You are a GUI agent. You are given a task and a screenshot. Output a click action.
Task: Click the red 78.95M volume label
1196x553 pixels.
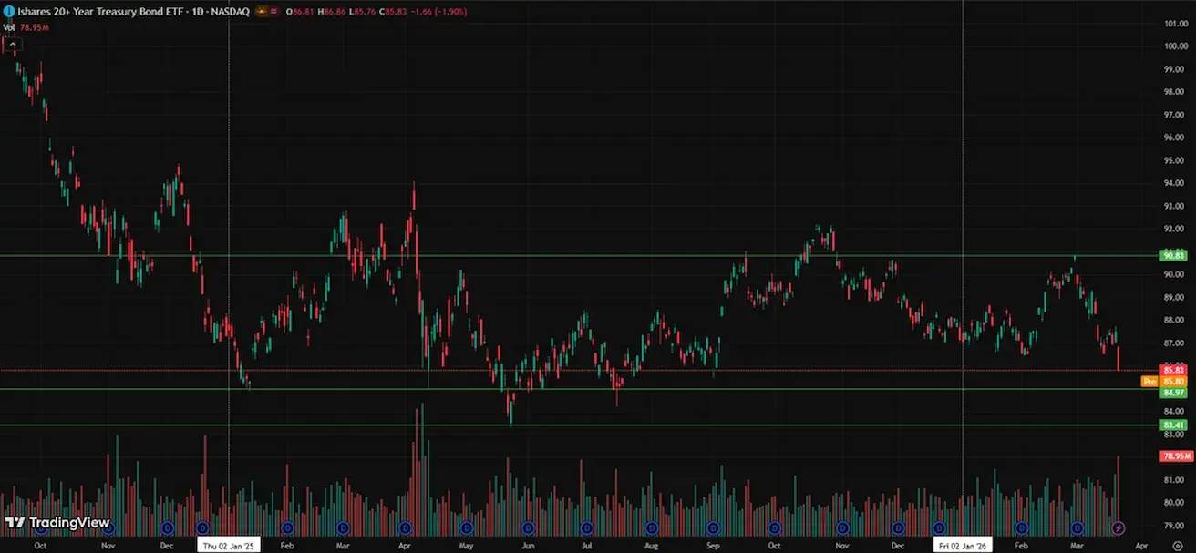click(1173, 456)
